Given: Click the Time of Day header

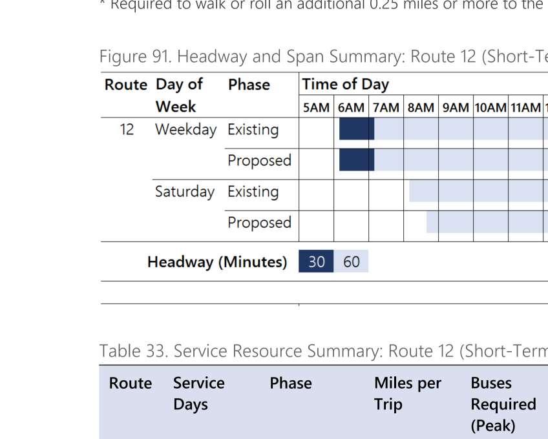Looking at the screenshot, I should (345, 84).
